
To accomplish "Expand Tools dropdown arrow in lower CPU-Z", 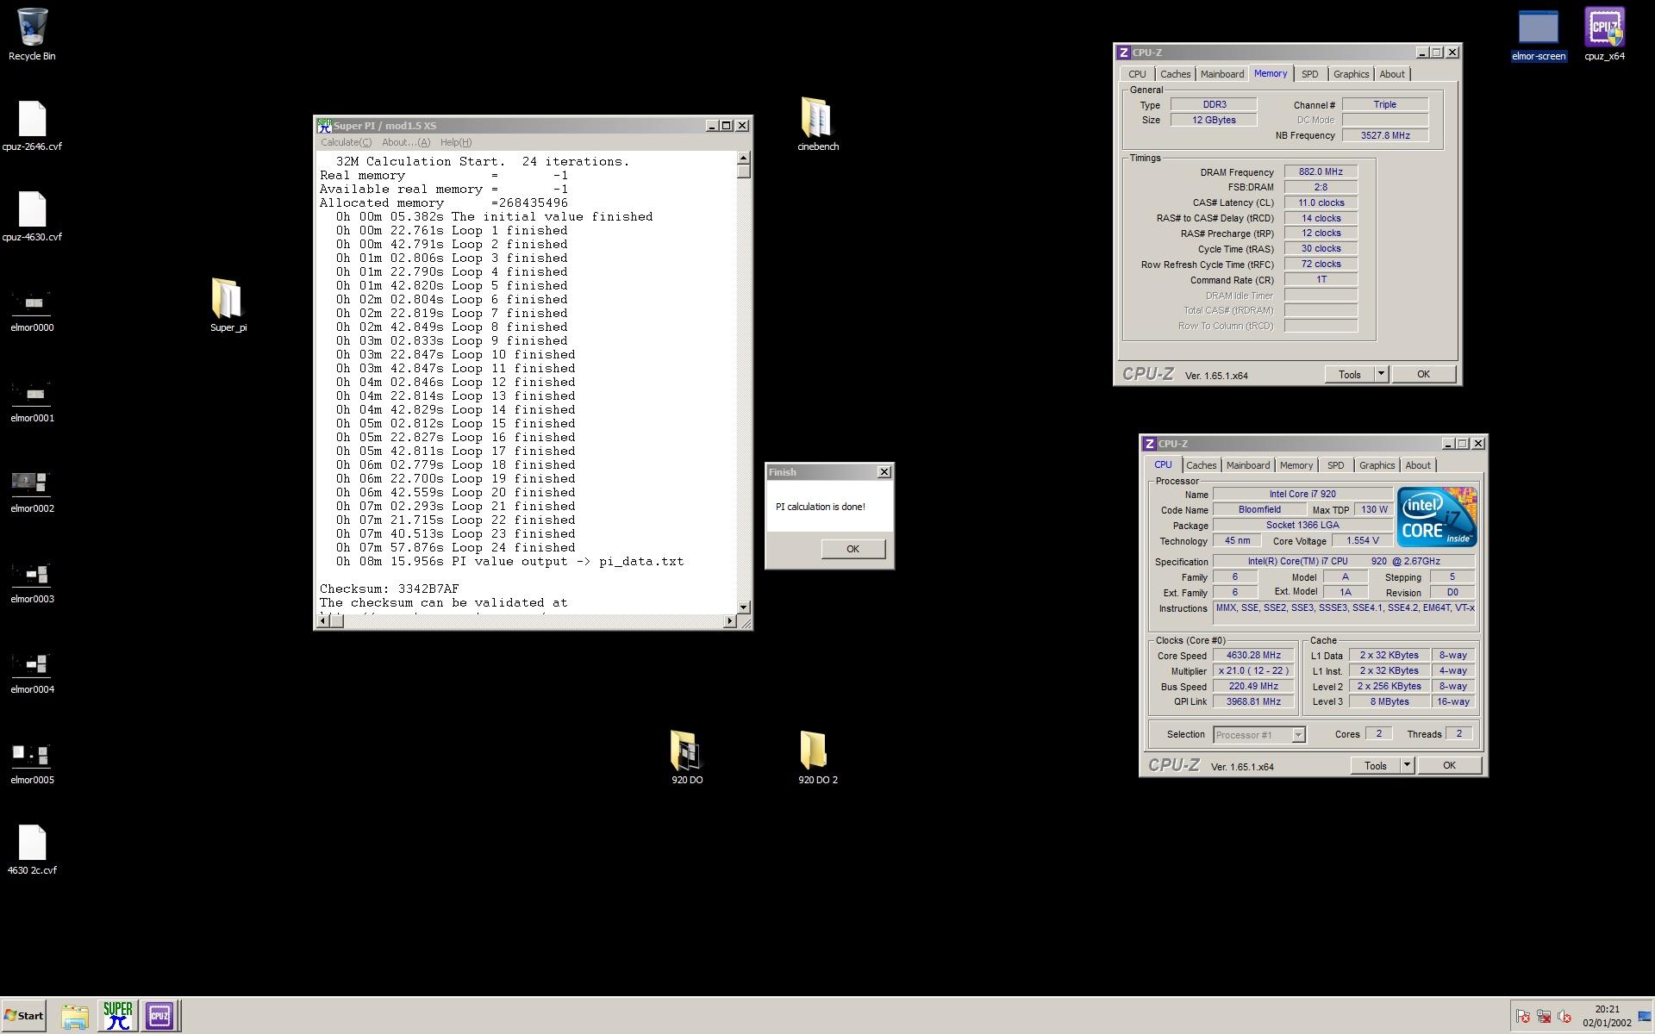I will coord(1407,765).
